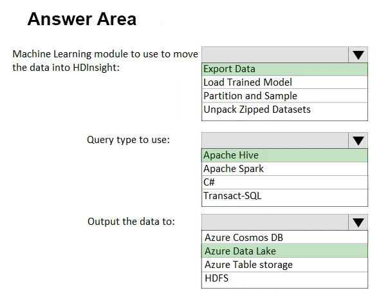
Task: Pick Unpack Zipped Datasets option
Action: tap(284, 110)
